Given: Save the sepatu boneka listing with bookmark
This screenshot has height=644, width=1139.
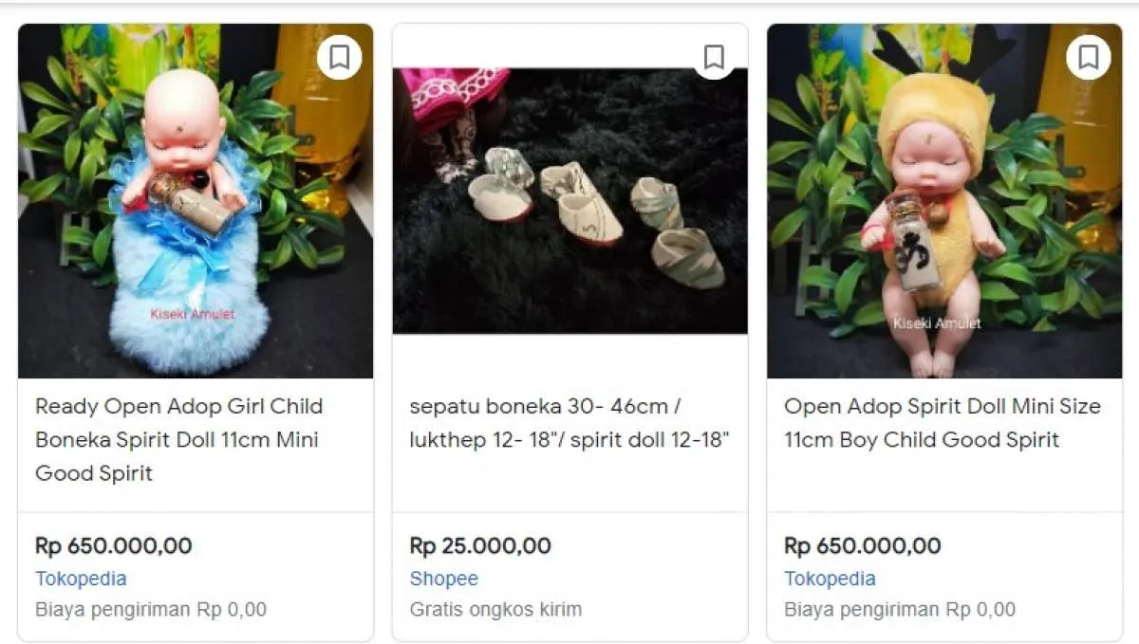Looking at the screenshot, I should click(714, 58).
